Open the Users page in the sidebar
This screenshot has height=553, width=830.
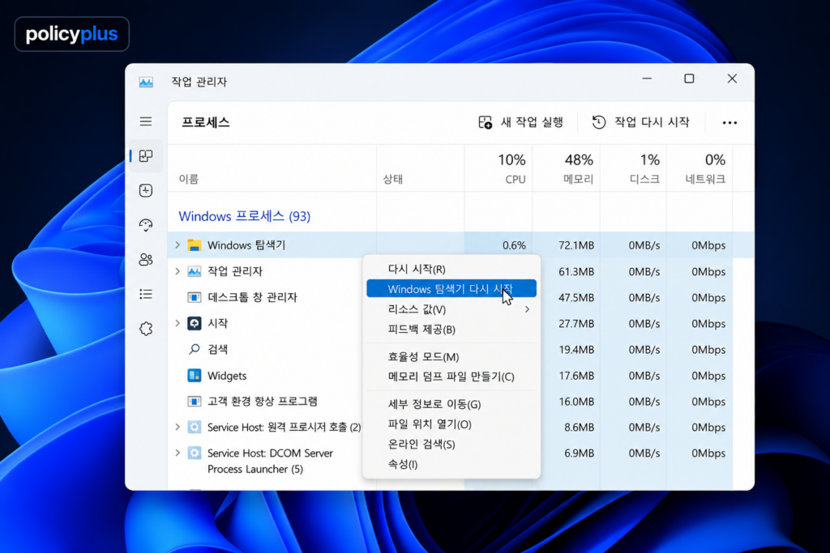(x=146, y=260)
